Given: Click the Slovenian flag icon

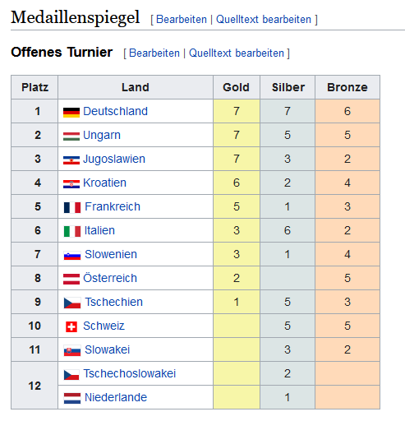Looking at the screenshot, I should coord(72,256).
